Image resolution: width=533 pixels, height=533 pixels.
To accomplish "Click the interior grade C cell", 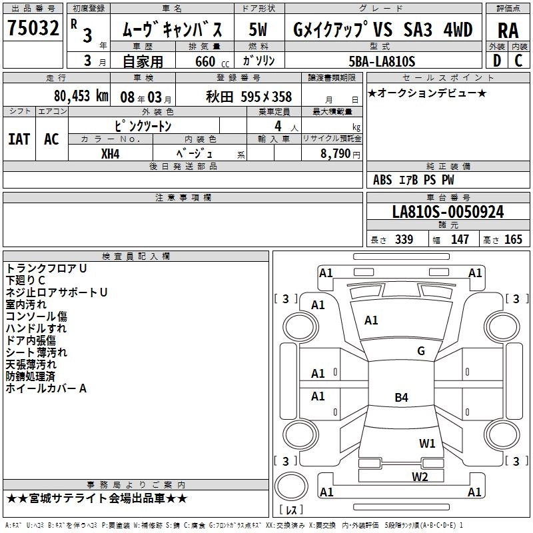I will click(x=519, y=60).
